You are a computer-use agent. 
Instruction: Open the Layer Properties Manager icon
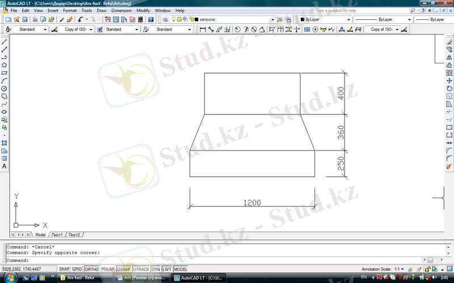pyautogui.click(x=165, y=19)
